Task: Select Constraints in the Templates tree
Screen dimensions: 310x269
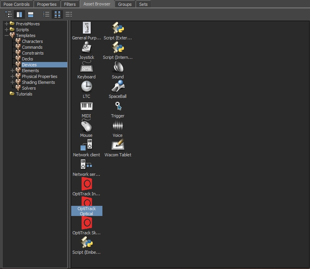Action: tap(32, 53)
